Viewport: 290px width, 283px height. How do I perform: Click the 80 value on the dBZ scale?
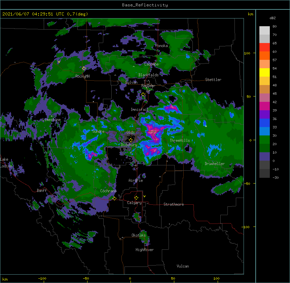[275, 27]
